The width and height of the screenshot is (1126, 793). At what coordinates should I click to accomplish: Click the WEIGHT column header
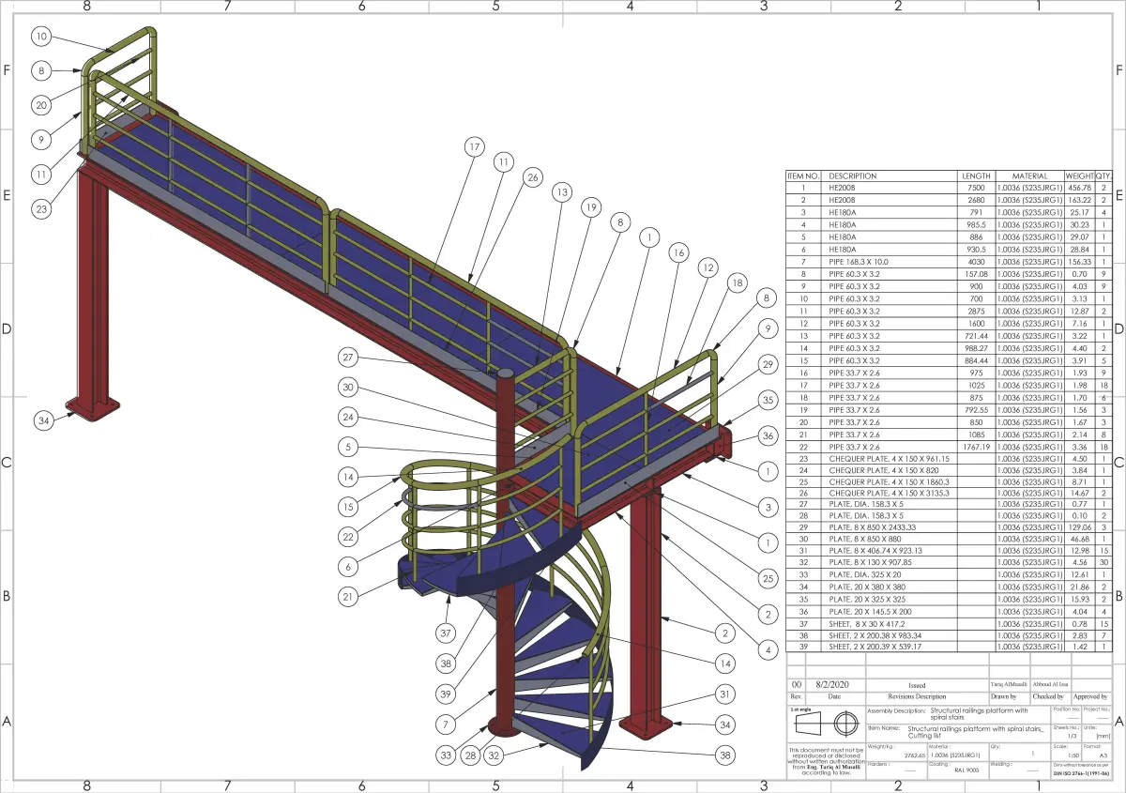1079,175
